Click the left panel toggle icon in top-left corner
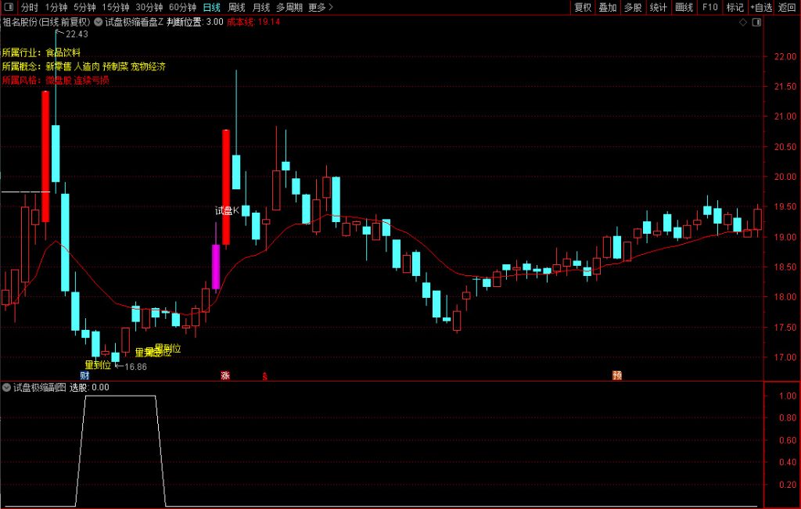 [x=8, y=7]
